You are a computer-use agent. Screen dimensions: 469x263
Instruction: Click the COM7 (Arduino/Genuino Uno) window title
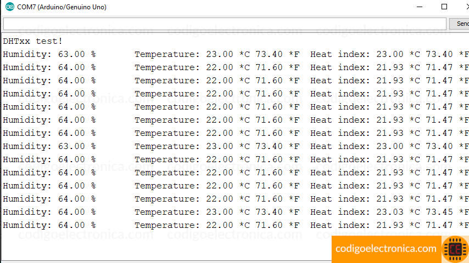(x=62, y=7)
